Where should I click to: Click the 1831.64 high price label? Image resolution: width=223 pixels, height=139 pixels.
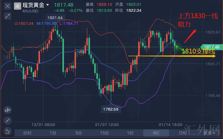(x=55, y=18)
